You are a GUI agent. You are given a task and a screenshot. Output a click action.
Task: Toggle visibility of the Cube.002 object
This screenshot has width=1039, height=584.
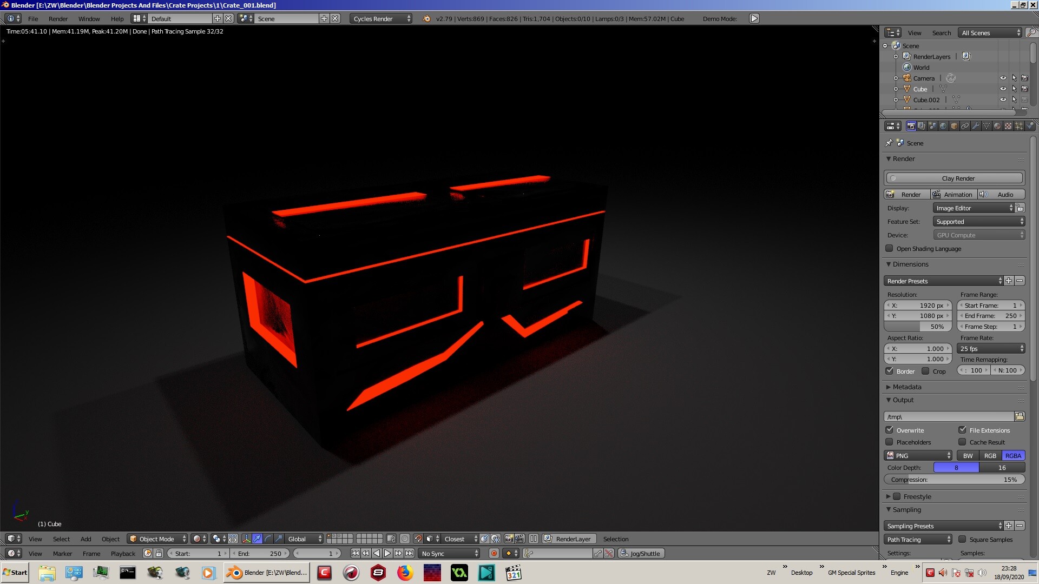coord(1004,99)
